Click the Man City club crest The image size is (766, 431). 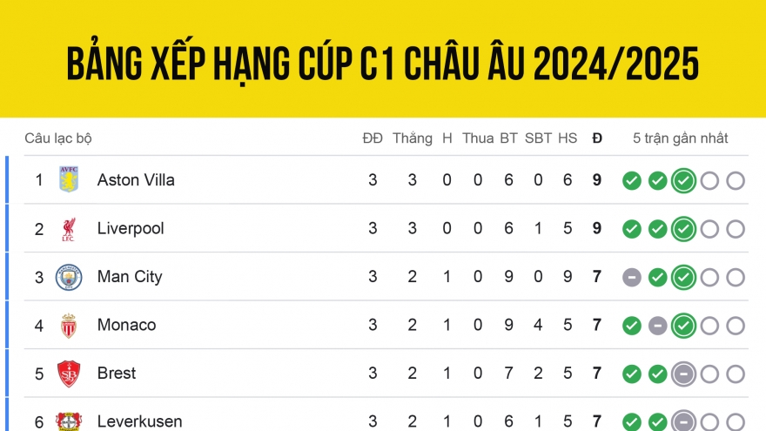click(x=69, y=277)
